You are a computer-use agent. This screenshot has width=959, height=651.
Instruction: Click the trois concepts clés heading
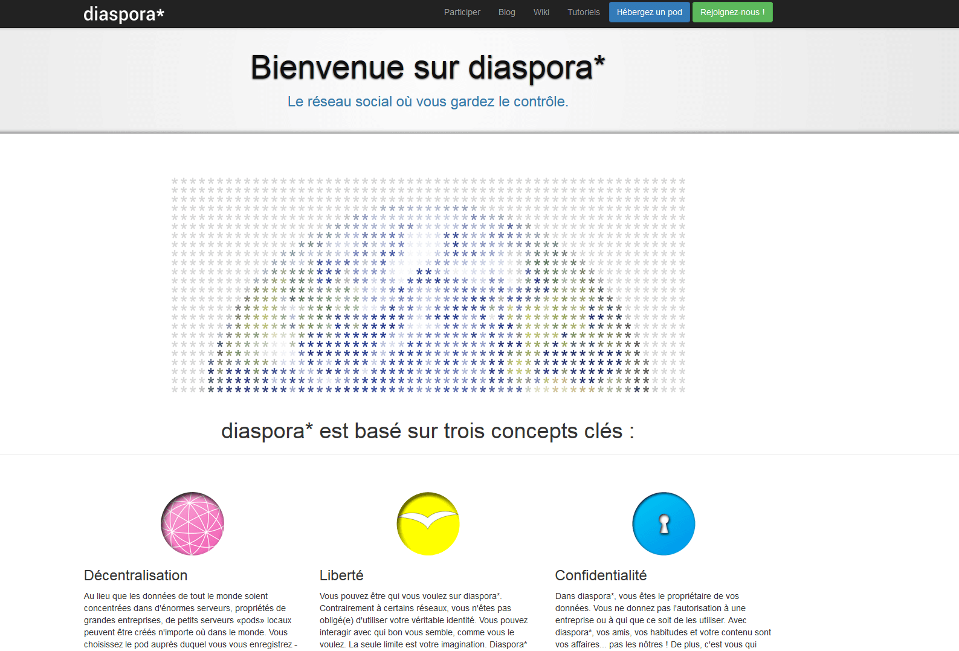click(x=428, y=431)
